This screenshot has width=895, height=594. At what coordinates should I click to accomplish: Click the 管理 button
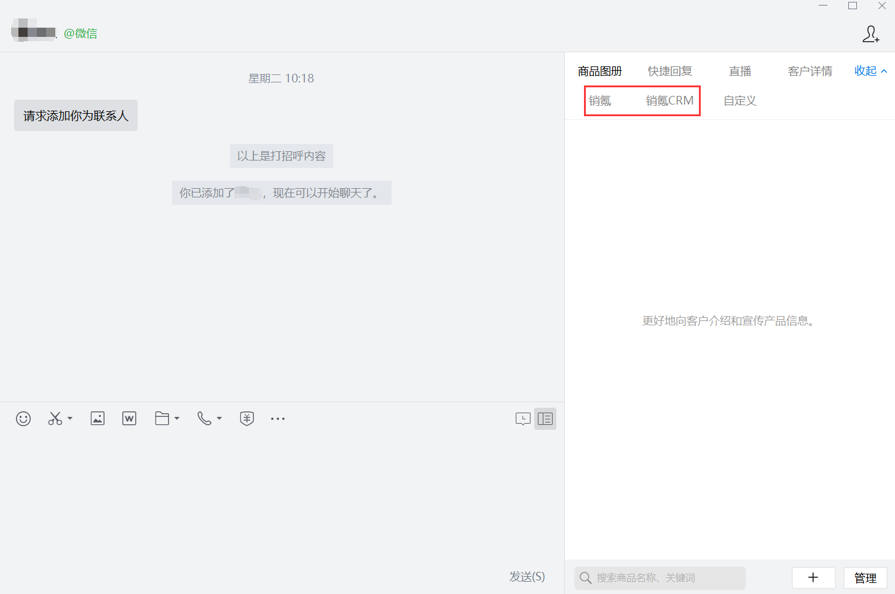pos(865,578)
